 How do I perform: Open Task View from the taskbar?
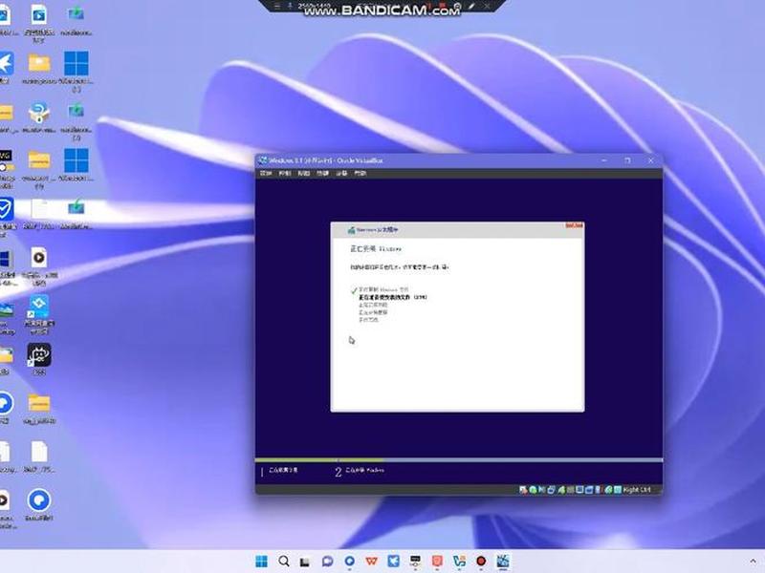305,562
